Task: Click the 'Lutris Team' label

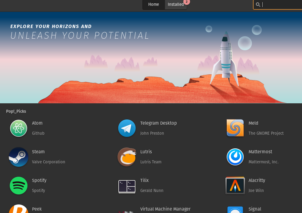Action: click(x=151, y=162)
